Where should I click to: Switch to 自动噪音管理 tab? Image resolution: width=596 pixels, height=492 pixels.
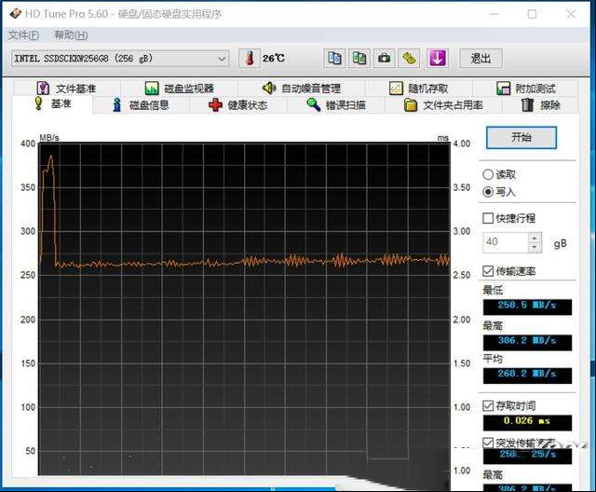click(x=302, y=89)
